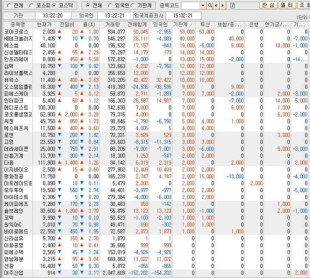Select the 평화정공 stock row
Image resolution: width=310 pixels, height=278 pixels.
coord(156,177)
